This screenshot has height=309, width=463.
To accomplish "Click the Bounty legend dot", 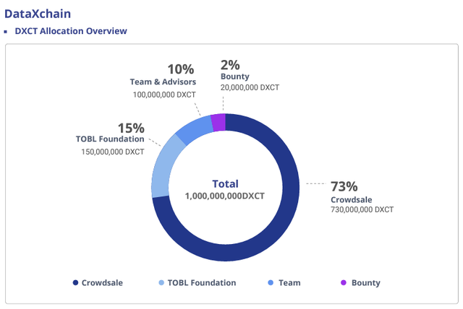I will pyautogui.click(x=344, y=282).
